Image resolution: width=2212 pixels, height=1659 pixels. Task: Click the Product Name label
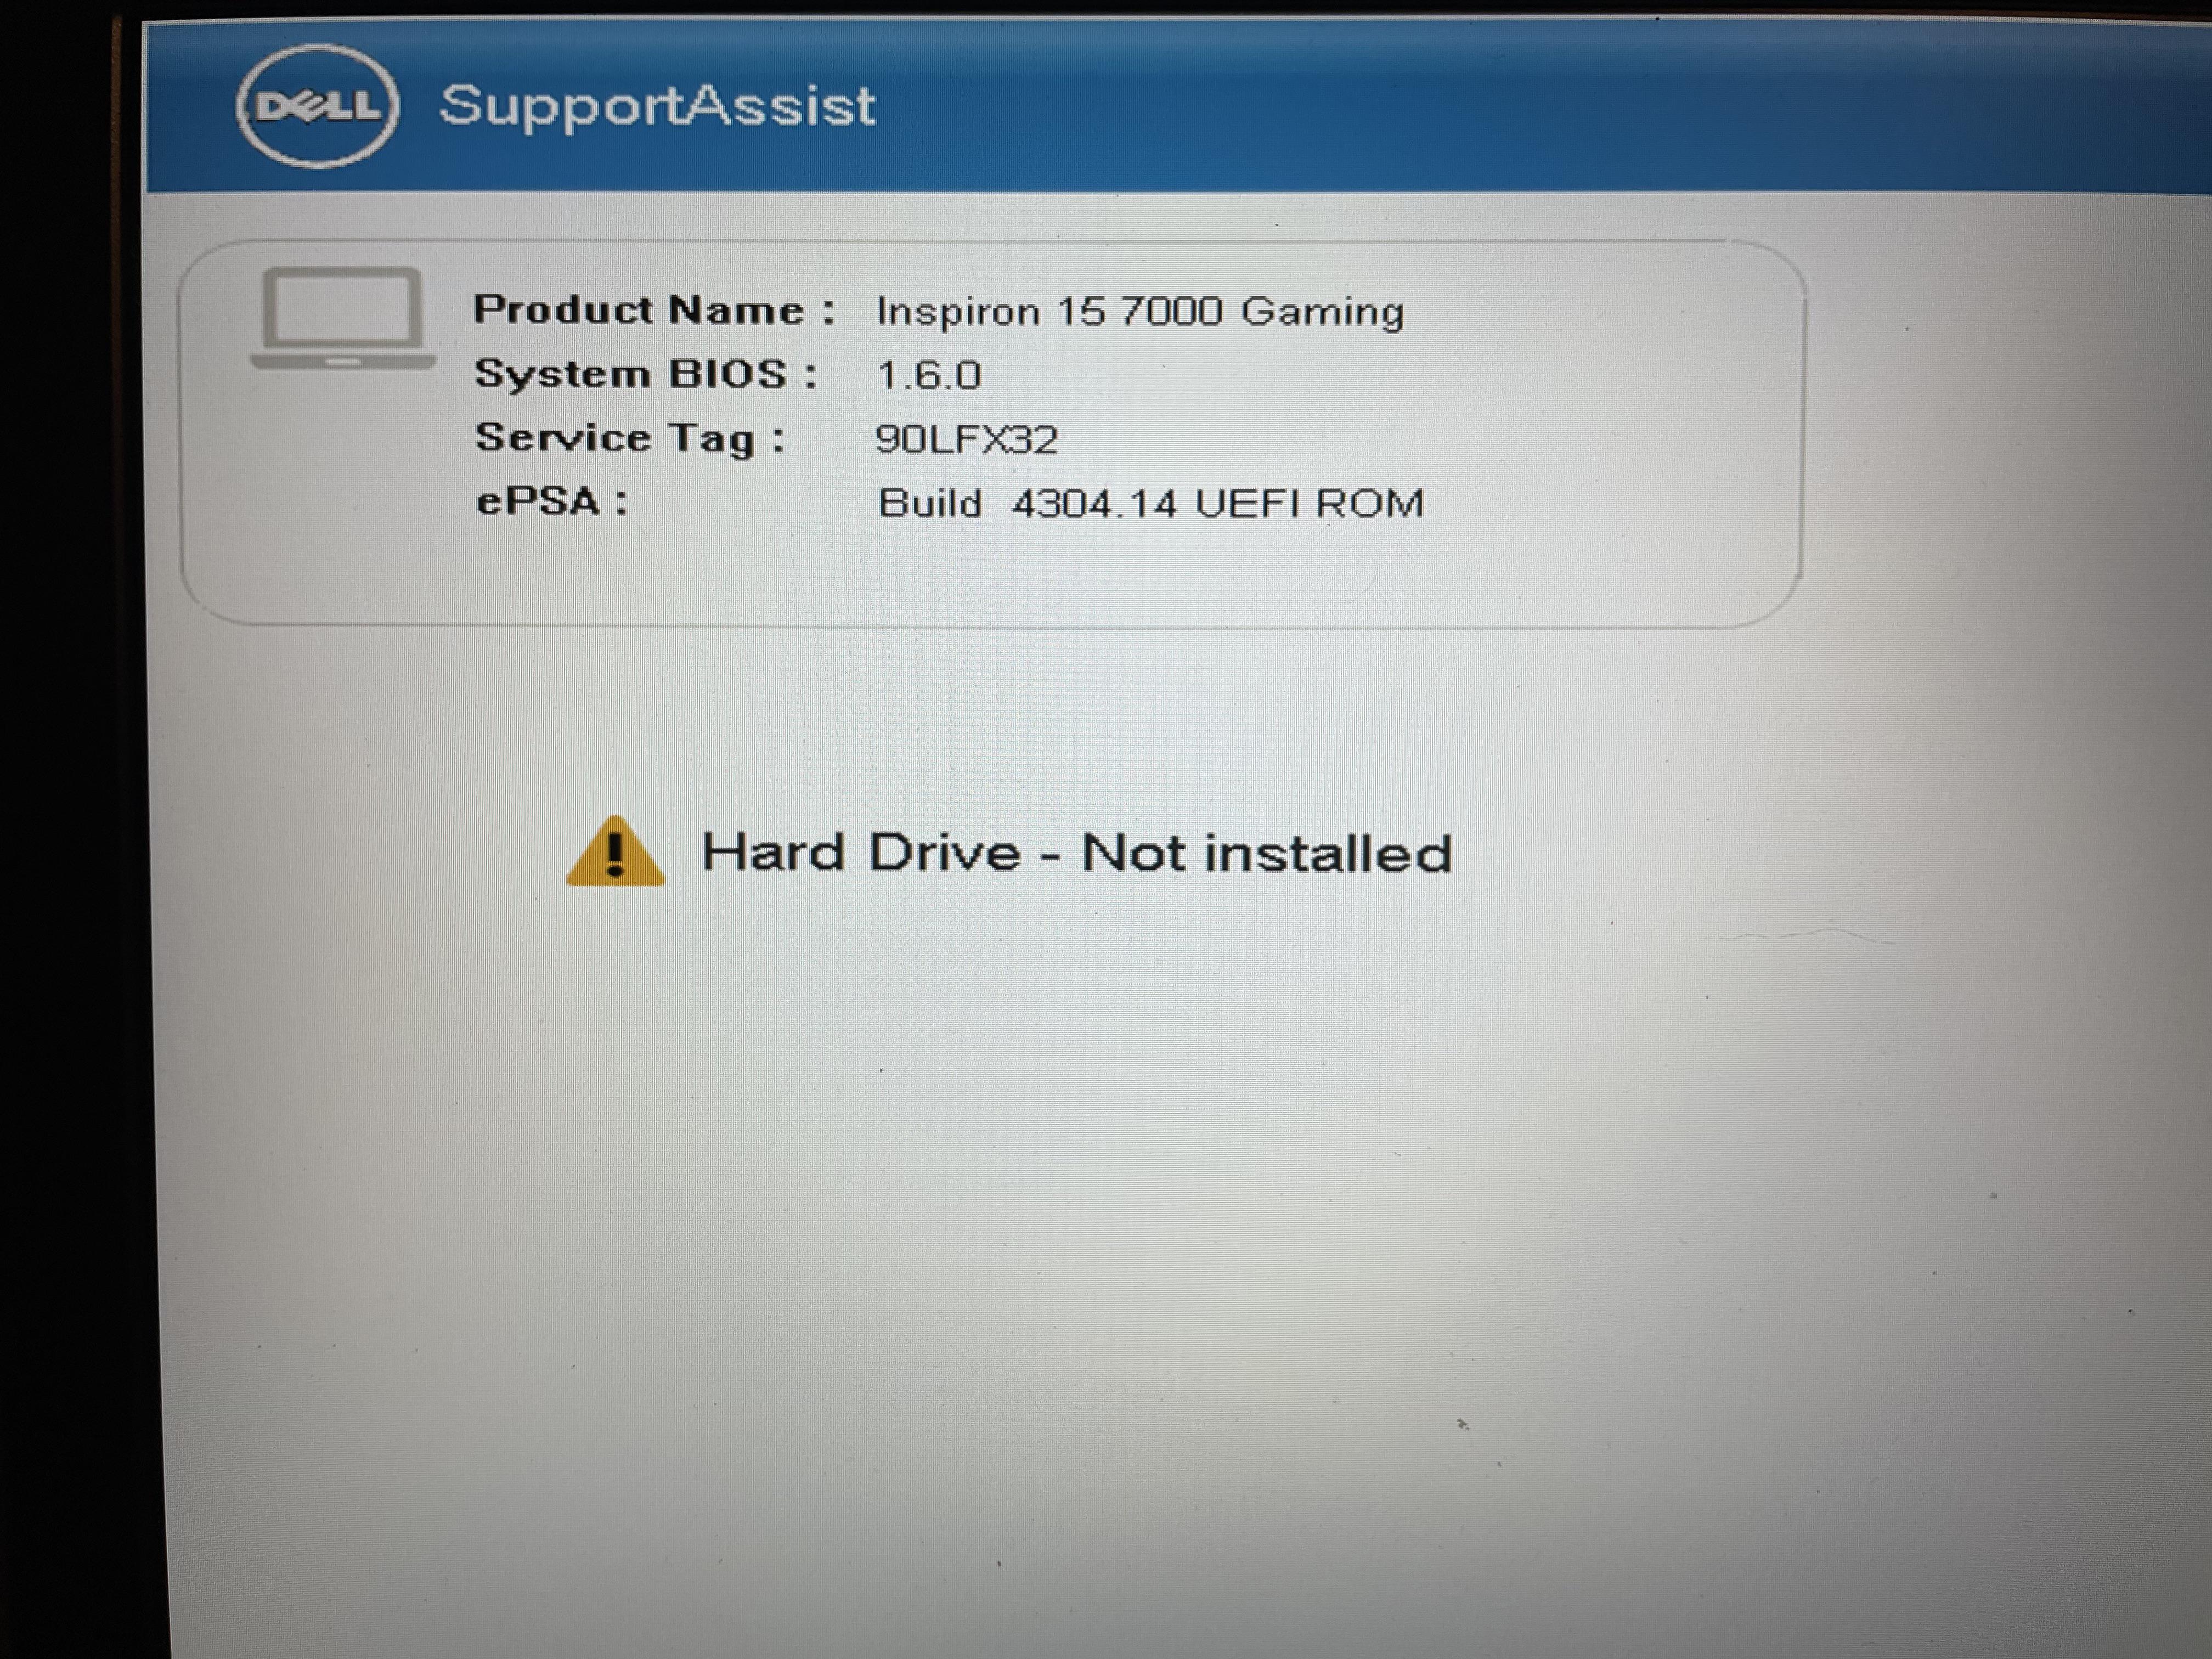[x=654, y=310]
